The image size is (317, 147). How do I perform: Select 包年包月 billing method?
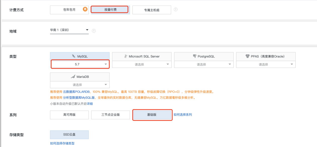69,10
